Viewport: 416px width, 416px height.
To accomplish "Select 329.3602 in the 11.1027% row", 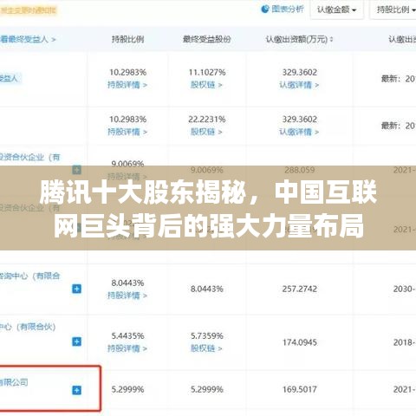I will click(x=300, y=72).
